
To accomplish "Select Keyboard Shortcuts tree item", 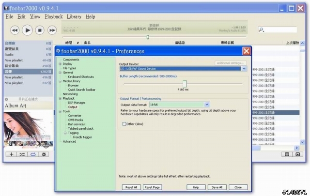I will coord(81,77).
